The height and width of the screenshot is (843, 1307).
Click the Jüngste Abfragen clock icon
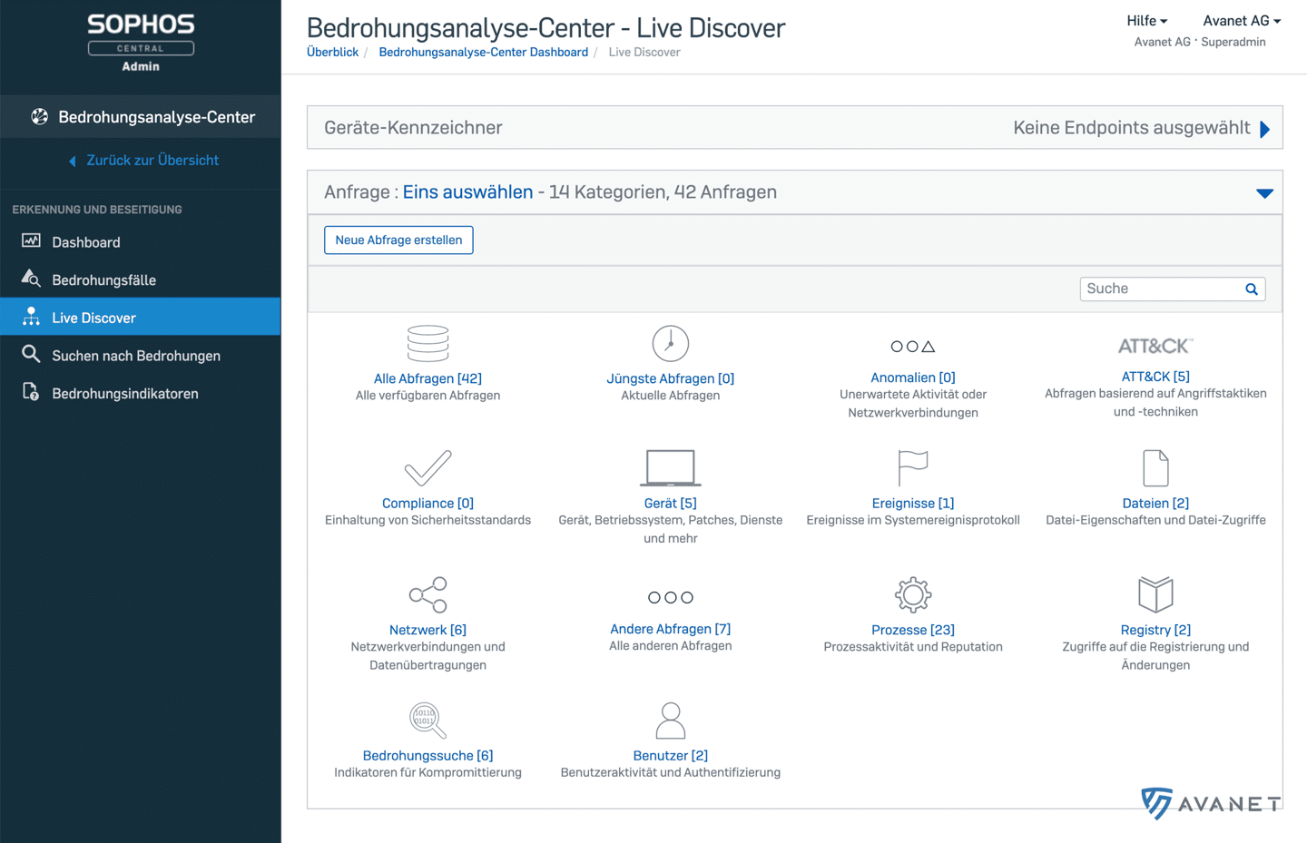coord(671,344)
